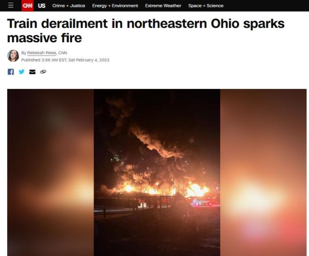Screen dimensions: 309x256
Task: Click the fire photo in article
Action: 157,173
